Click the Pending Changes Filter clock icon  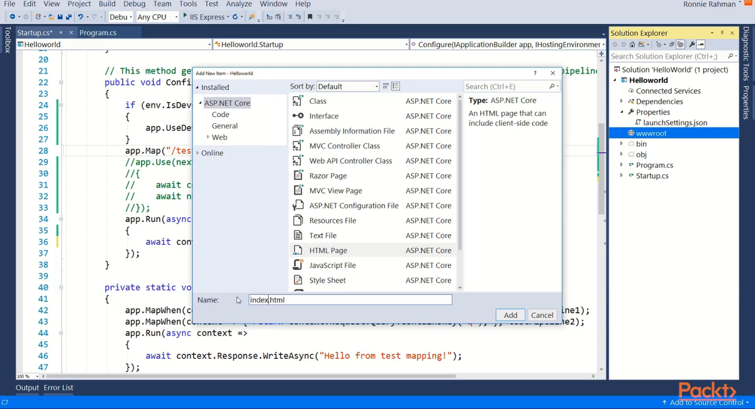pyautogui.click(x=659, y=45)
